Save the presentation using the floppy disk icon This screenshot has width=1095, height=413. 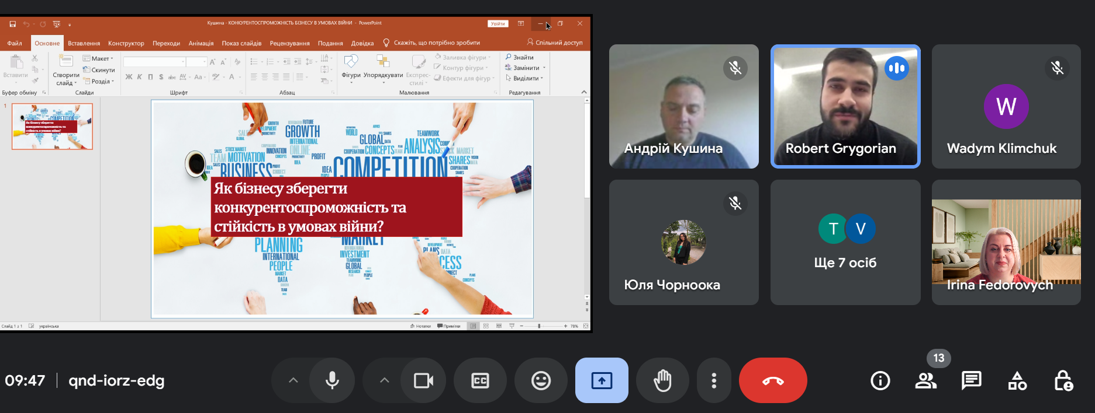[x=12, y=24]
